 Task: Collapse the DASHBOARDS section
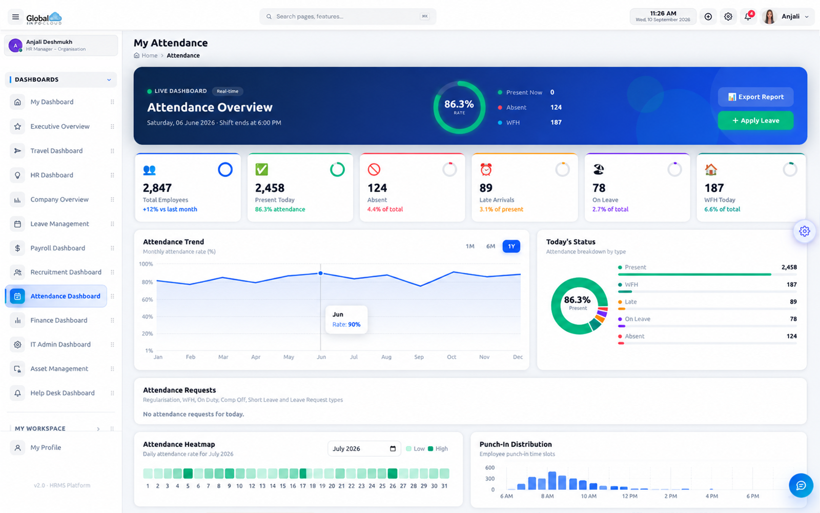(x=61, y=80)
